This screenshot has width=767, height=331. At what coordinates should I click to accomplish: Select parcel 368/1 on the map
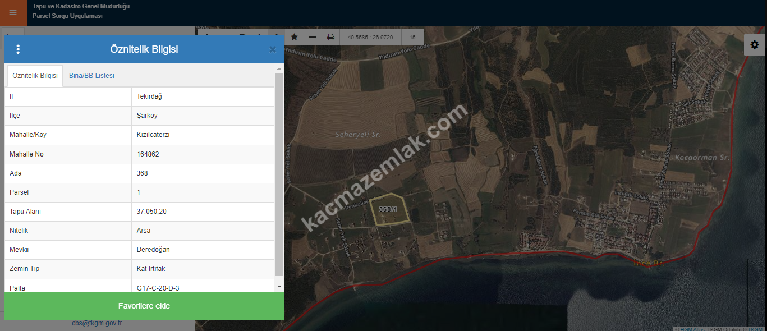pyautogui.click(x=388, y=210)
